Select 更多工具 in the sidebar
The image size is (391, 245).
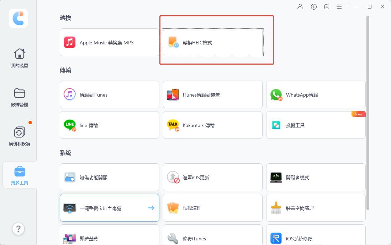pos(20,175)
